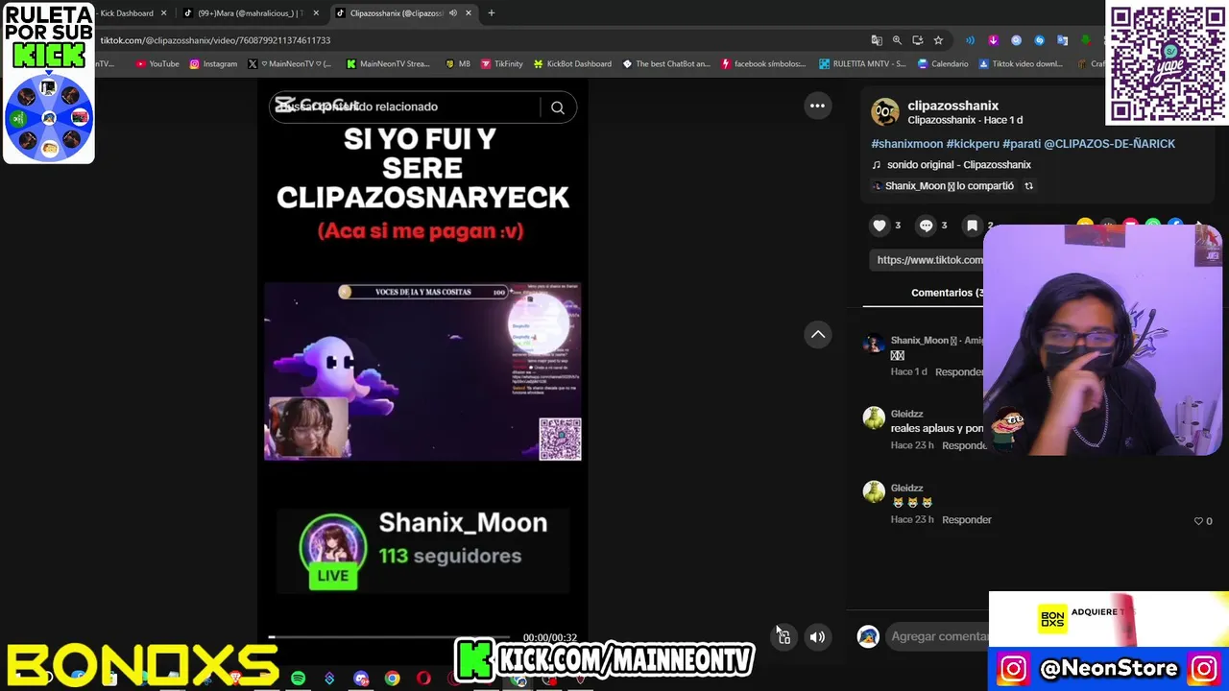Click the 'Shanix_Moon lo compartió' tag

(x=946, y=186)
